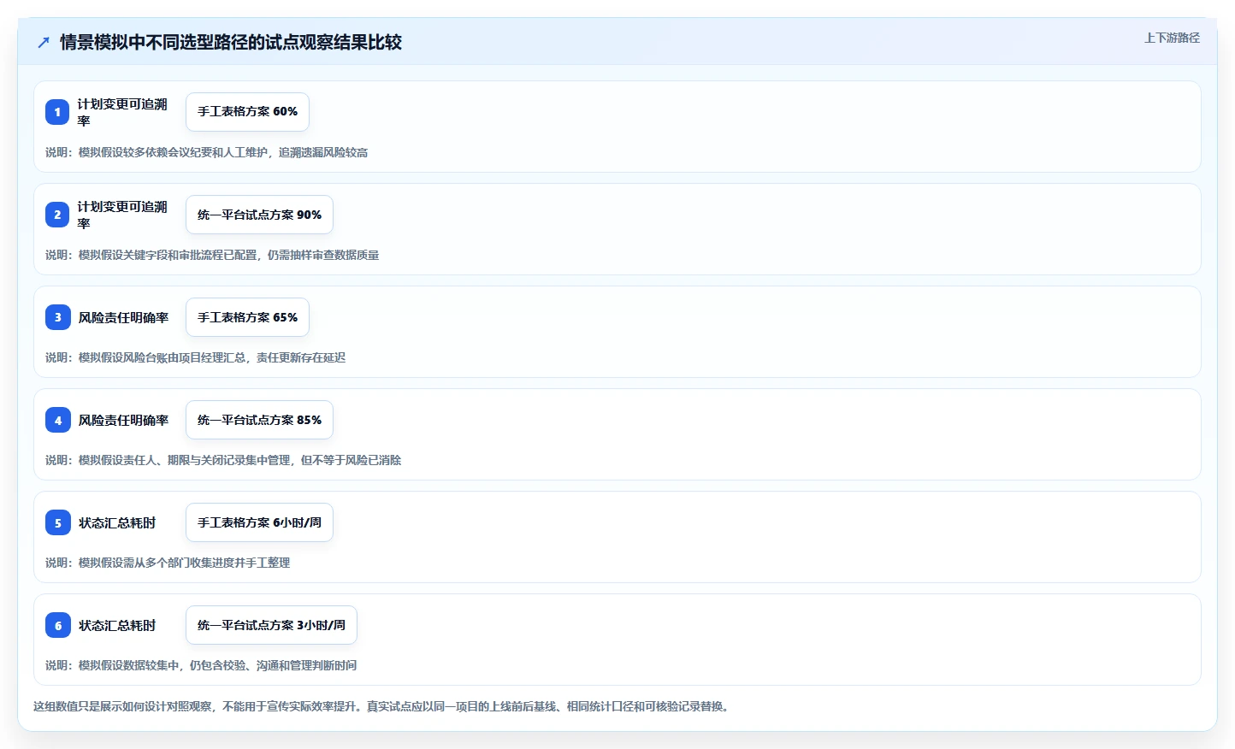Click the note about 关键字段和审批流程已配置
The width and height of the screenshot is (1235, 749).
pyautogui.click(x=212, y=255)
